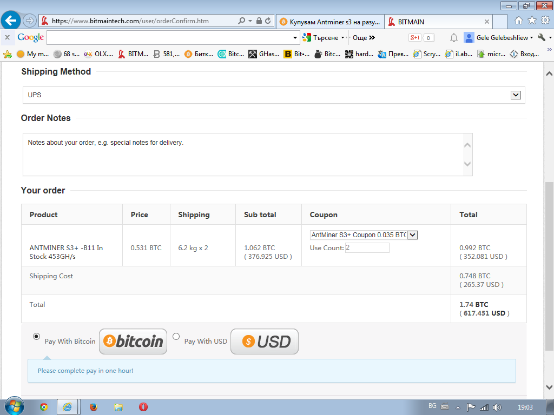Screen dimensions: 554x415
Task: Open the Търсене search options dropdown
Action: click(342, 37)
